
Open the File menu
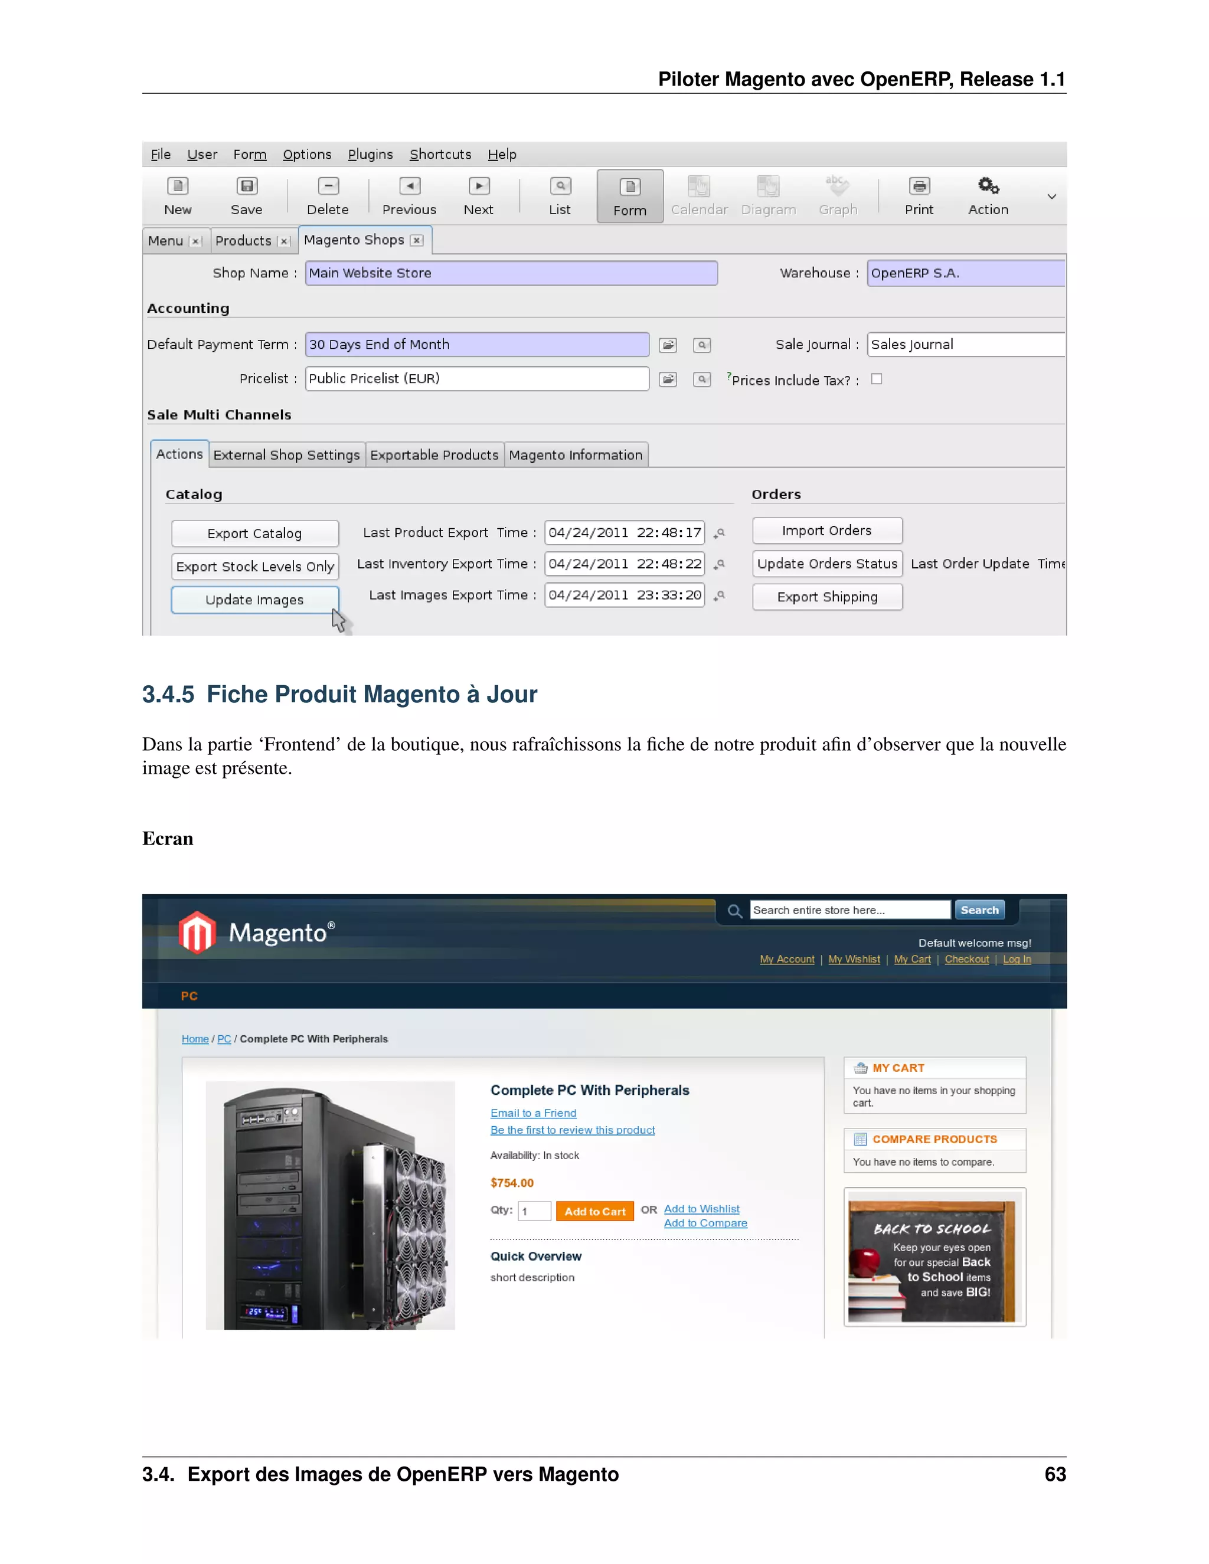coord(161,154)
